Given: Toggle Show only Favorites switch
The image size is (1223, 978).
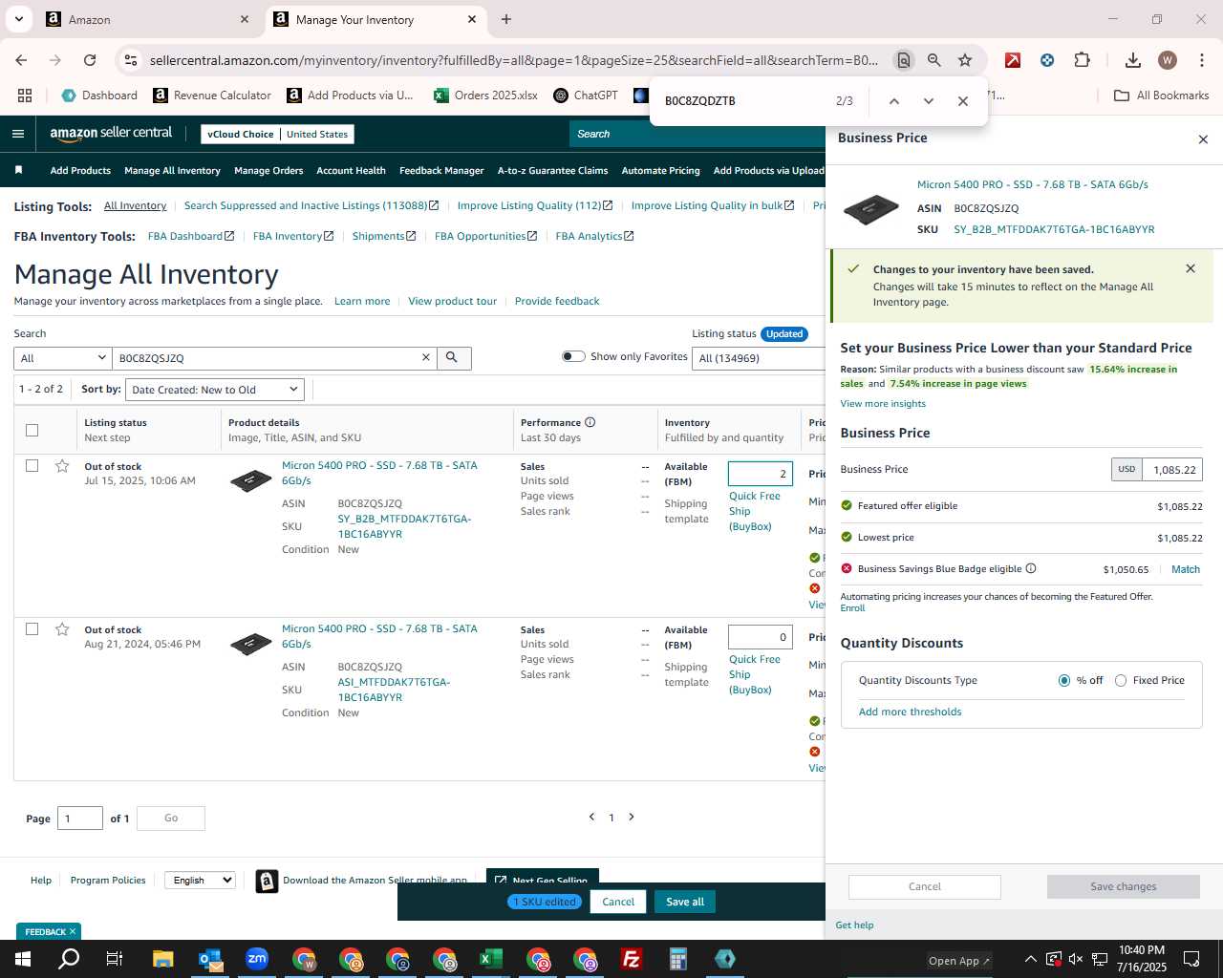Looking at the screenshot, I should click(x=573, y=356).
